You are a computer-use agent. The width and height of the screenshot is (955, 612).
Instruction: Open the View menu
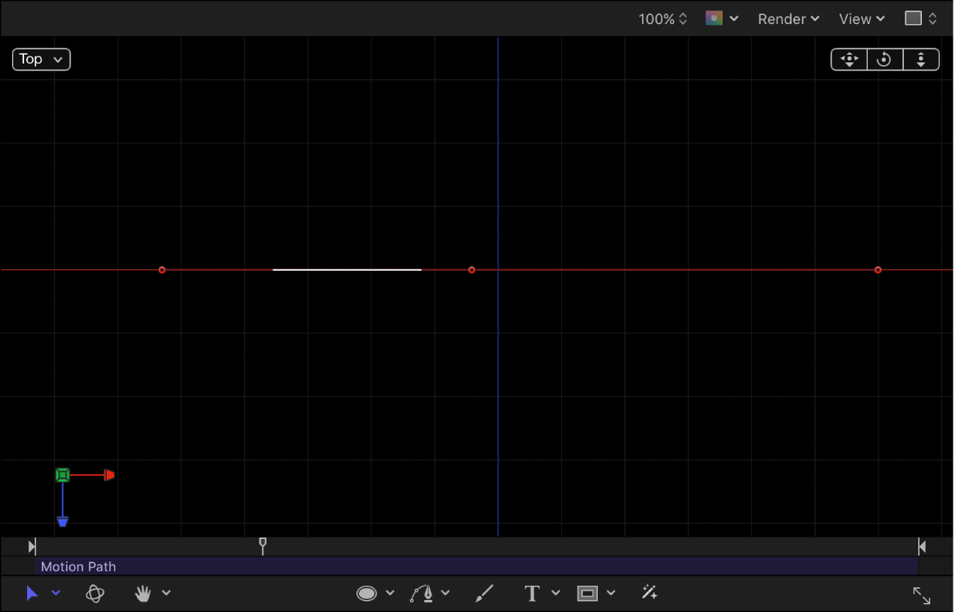(x=860, y=19)
